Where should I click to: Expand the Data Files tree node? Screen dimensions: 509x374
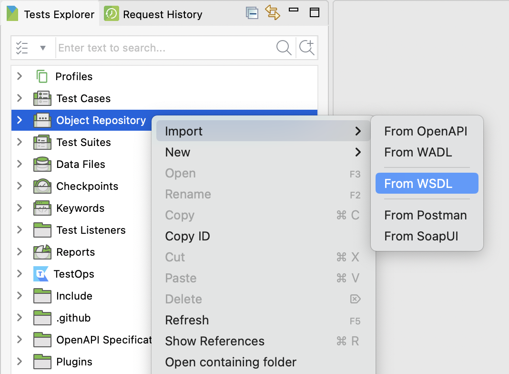tap(20, 164)
